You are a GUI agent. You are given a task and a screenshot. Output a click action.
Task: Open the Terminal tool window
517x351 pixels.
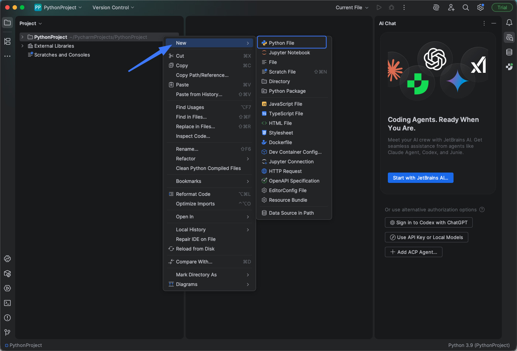click(x=7, y=303)
